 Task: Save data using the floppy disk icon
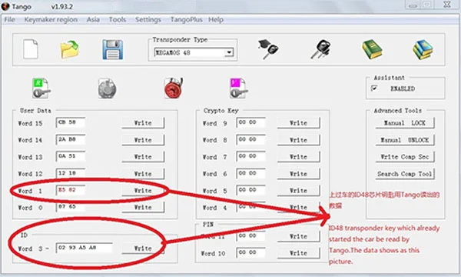click(x=113, y=50)
